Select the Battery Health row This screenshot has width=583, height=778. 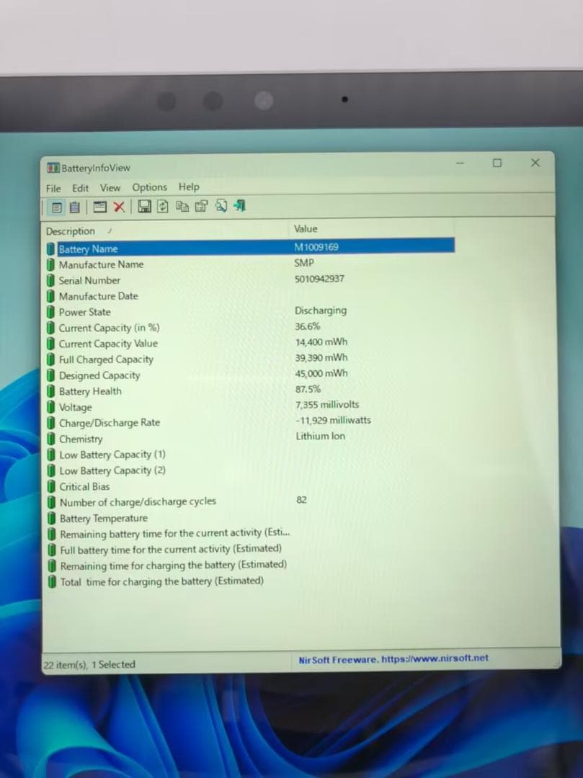[x=91, y=390]
